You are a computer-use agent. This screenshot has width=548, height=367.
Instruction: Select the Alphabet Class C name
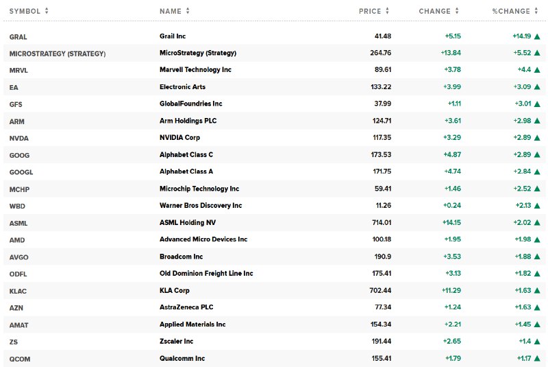click(x=186, y=154)
